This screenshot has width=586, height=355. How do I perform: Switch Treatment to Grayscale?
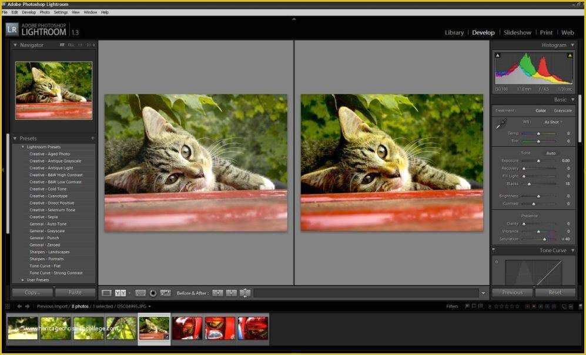(x=562, y=110)
